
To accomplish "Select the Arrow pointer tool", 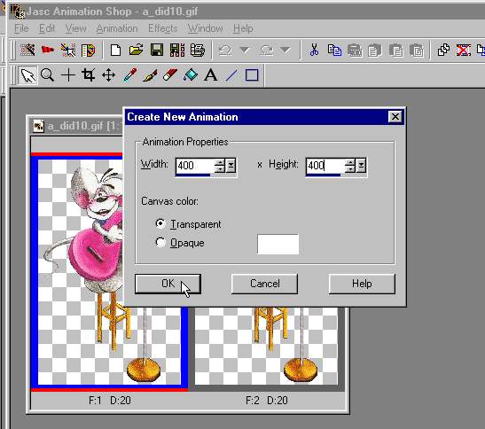I will coord(27,75).
